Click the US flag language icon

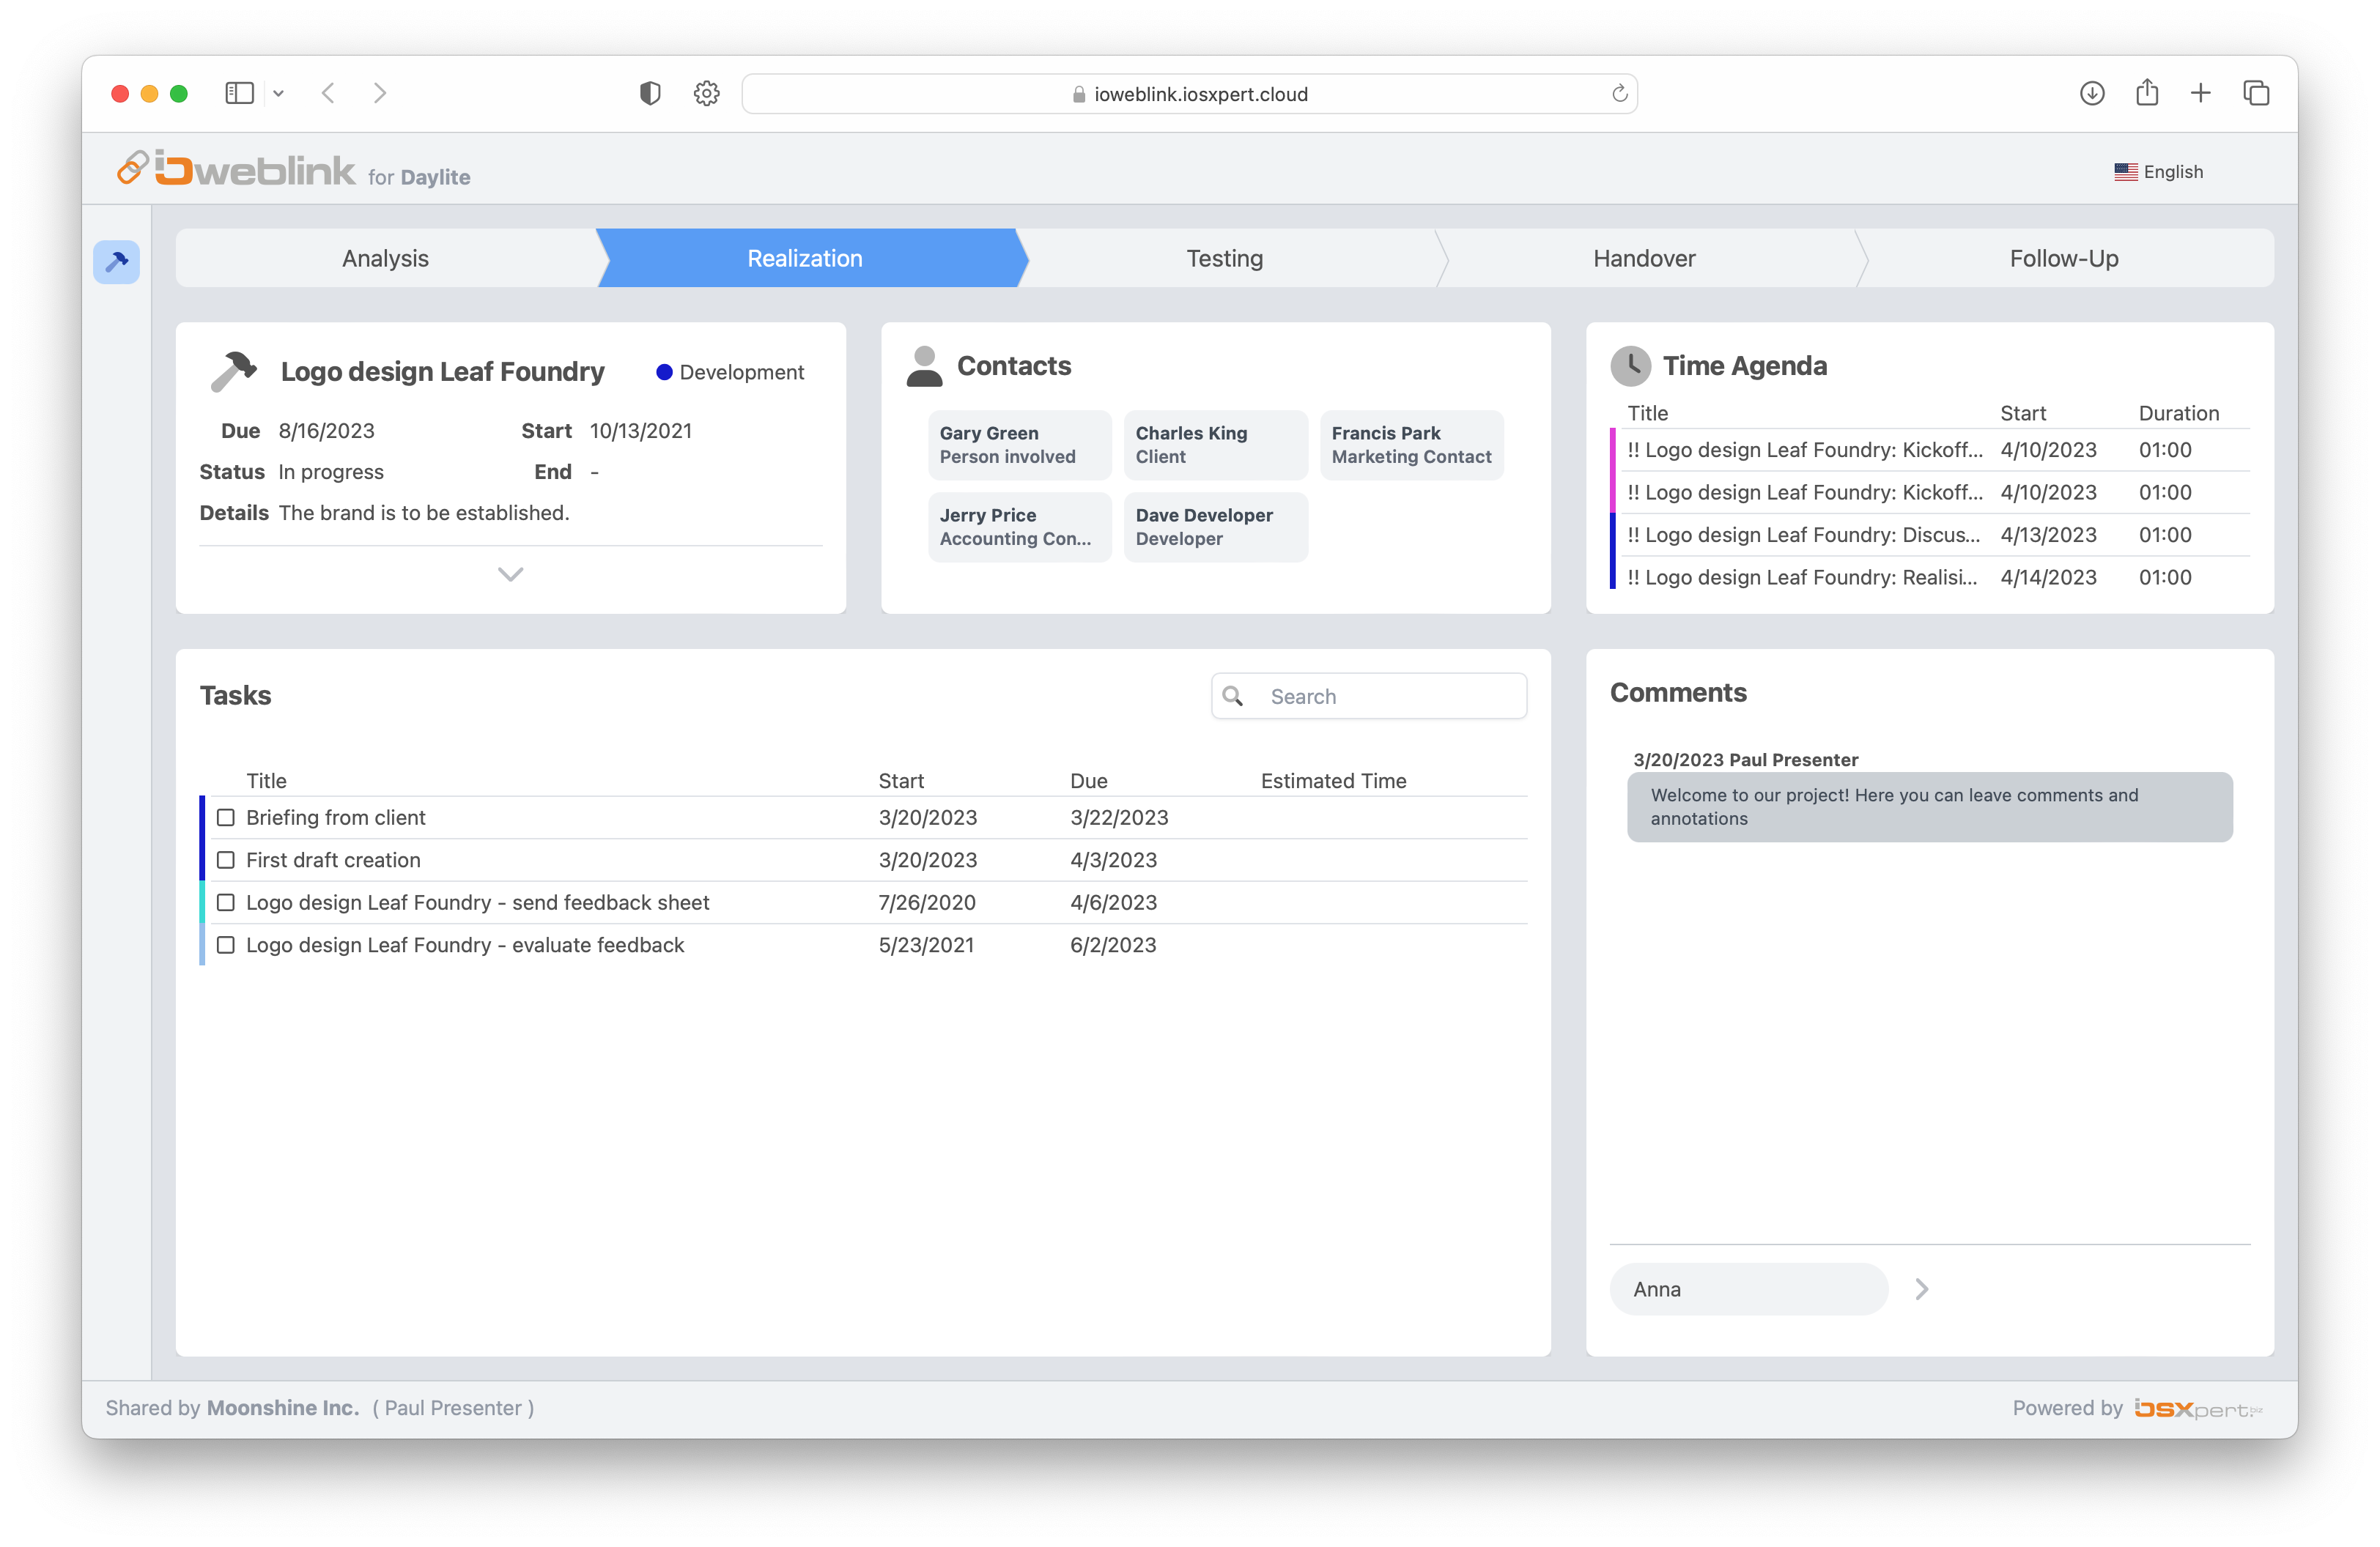coord(2126,172)
